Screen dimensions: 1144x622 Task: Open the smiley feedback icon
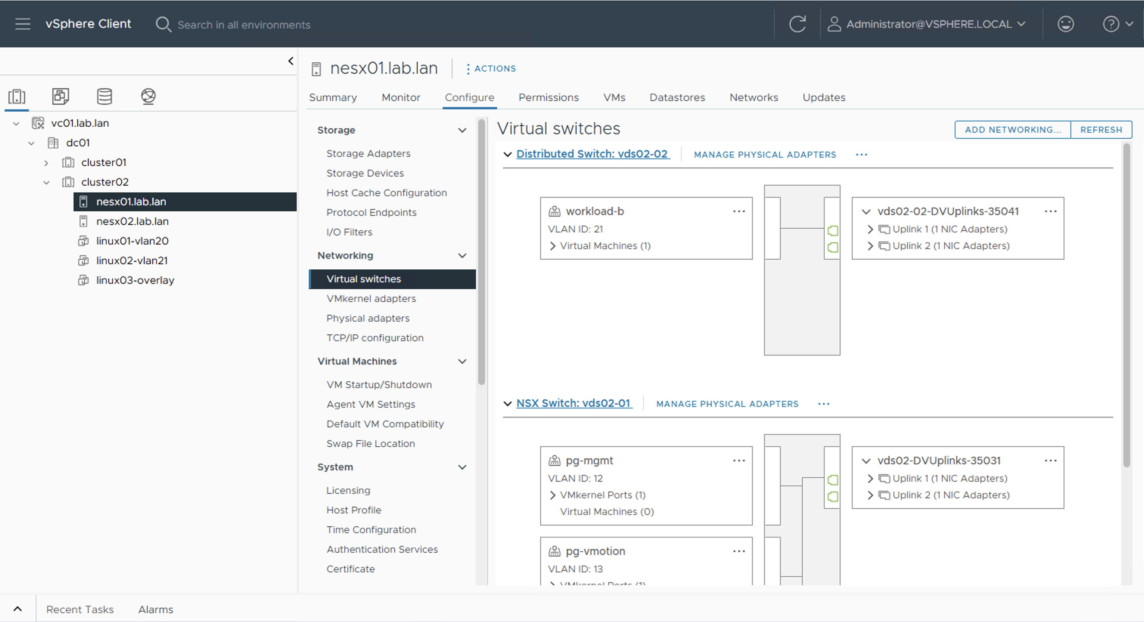point(1065,24)
